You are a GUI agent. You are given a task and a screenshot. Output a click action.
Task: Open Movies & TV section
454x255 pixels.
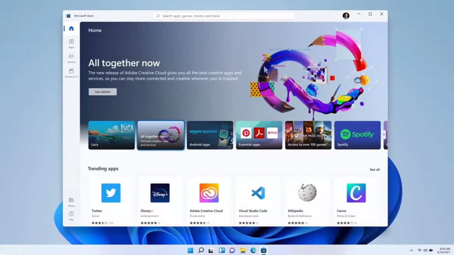click(71, 73)
